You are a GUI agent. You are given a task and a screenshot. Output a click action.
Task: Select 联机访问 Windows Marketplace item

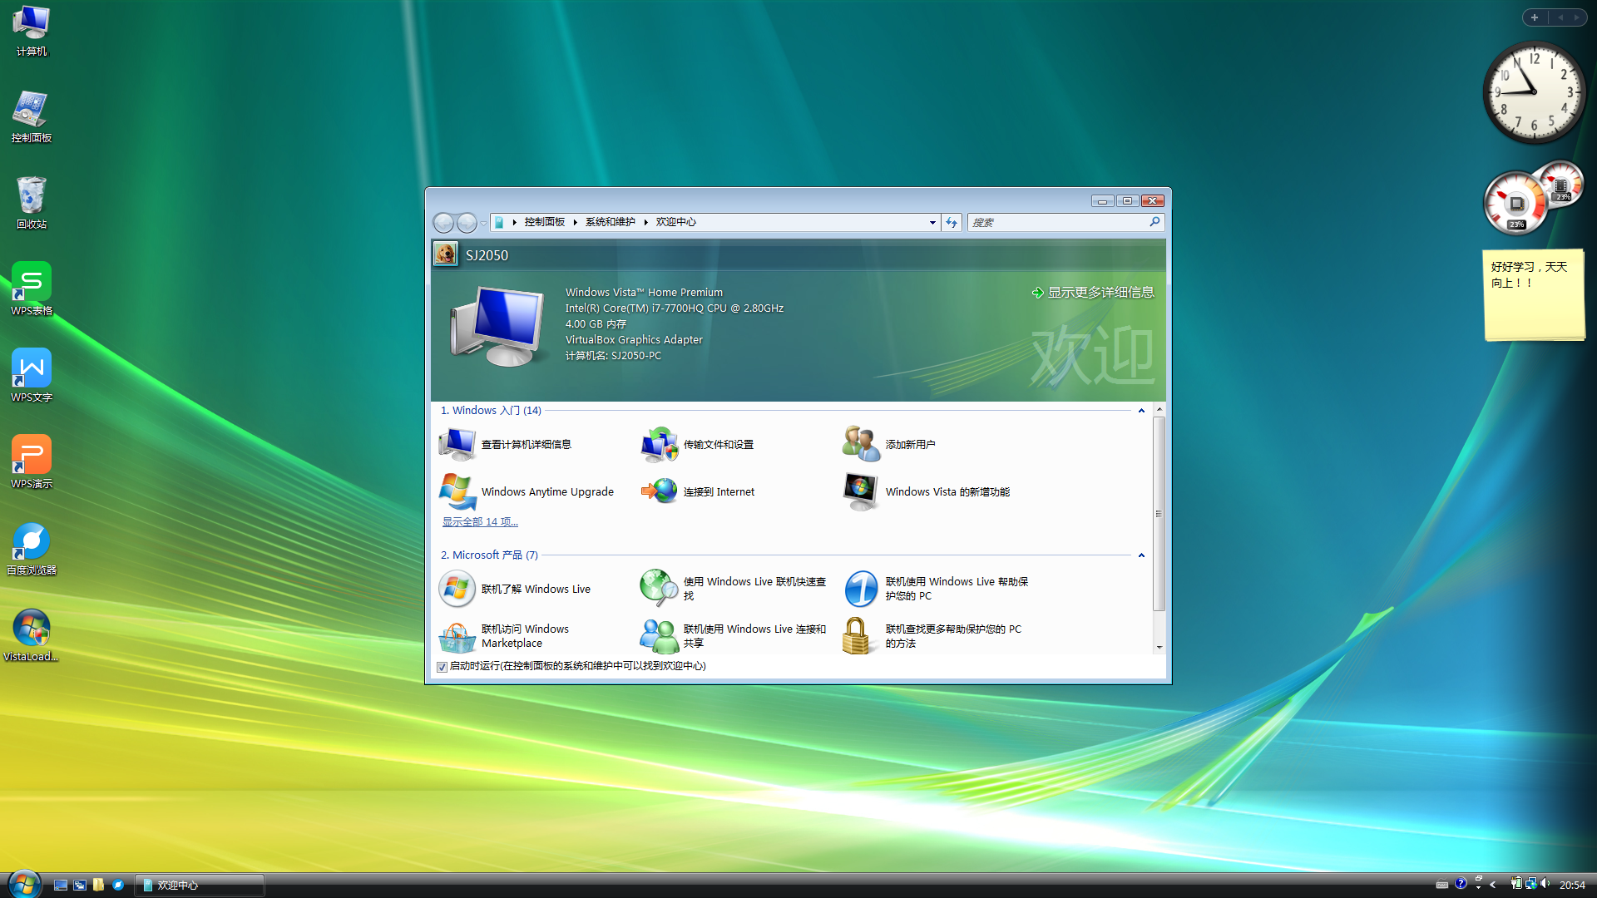click(504, 636)
